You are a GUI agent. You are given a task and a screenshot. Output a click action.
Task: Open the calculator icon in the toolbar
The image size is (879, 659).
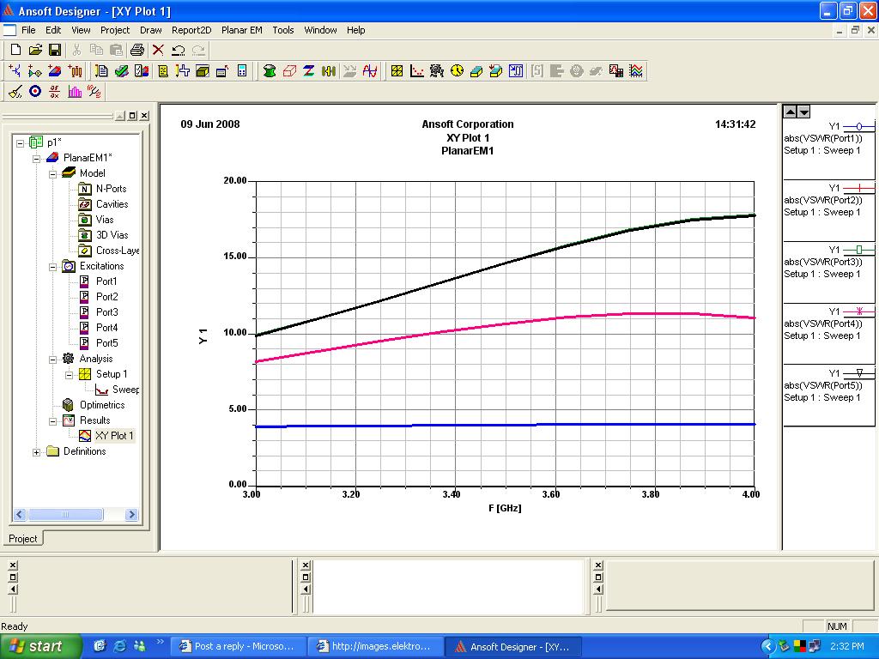click(x=243, y=71)
